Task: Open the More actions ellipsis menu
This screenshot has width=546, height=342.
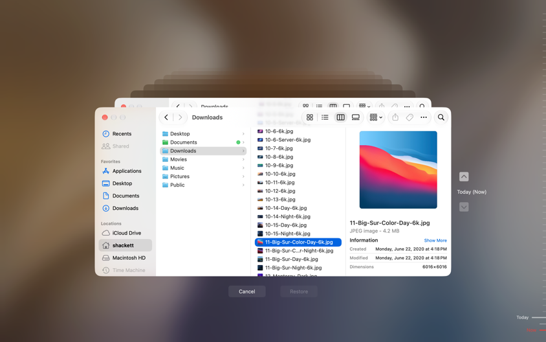Action: (424, 117)
